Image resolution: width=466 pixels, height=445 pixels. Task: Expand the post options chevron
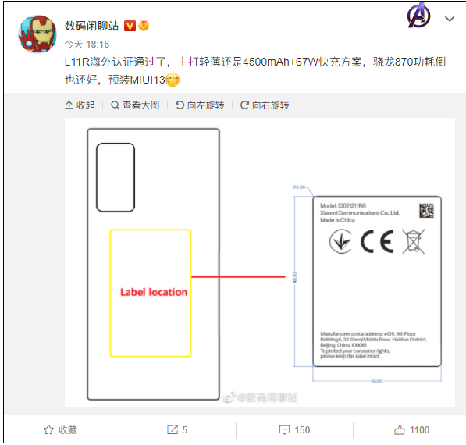tap(449, 19)
